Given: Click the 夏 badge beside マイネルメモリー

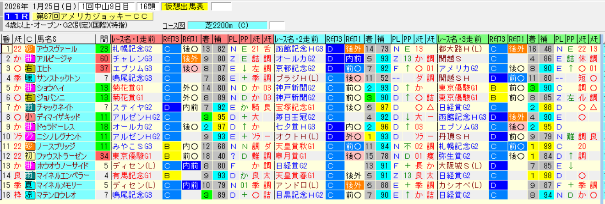Looking at the screenshot, I should pos(29,185).
